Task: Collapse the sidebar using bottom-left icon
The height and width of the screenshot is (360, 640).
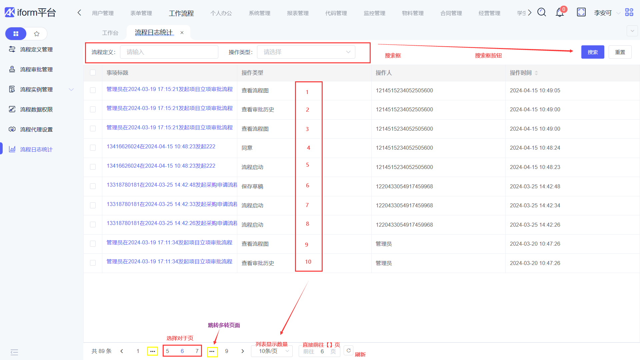Action: coord(14,352)
